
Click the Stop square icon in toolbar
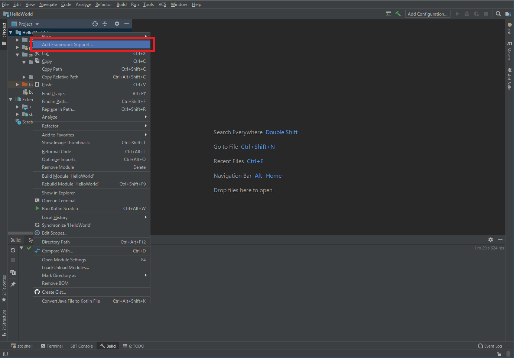(x=486, y=14)
